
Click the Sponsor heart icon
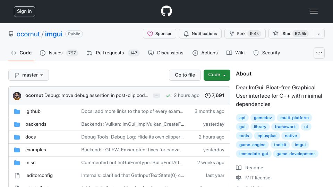[150, 34]
